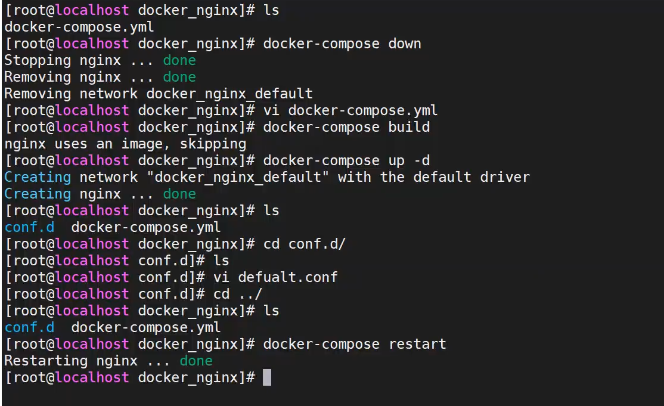This screenshot has height=406, width=664.
Task: Click the 'docker-compose restart' command
Action: tap(354, 344)
